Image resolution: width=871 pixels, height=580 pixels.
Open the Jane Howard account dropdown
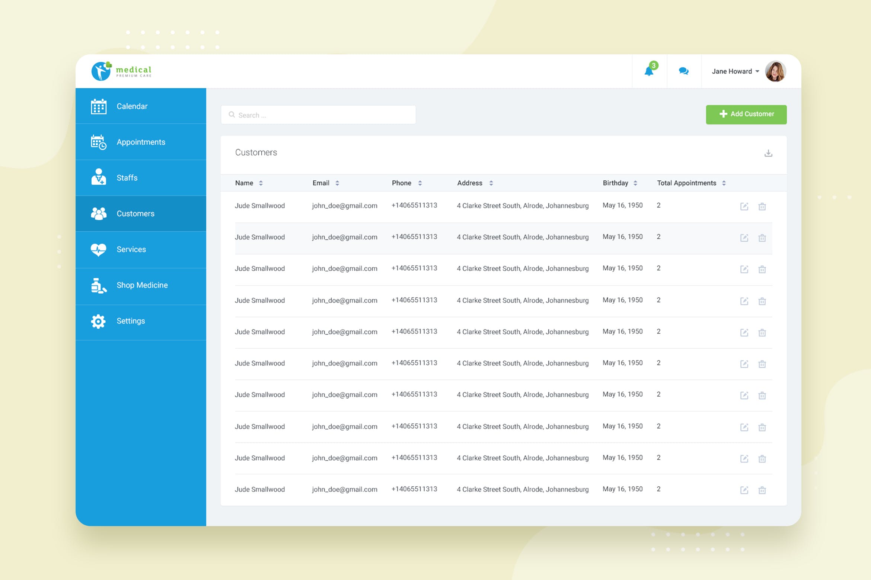734,71
